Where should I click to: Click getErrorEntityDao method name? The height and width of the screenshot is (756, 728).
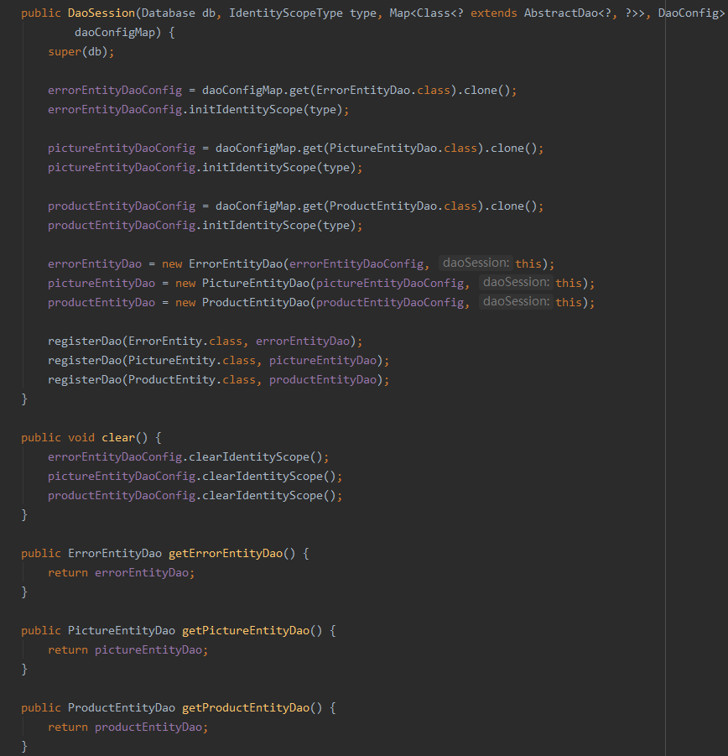[x=226, y=553]
